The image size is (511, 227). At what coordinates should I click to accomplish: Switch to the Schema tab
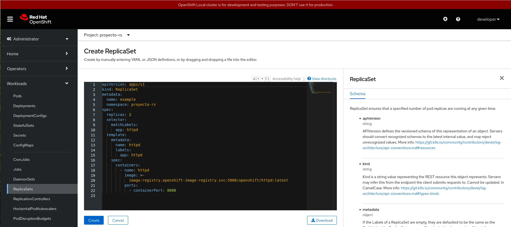(x=357, y=94)
